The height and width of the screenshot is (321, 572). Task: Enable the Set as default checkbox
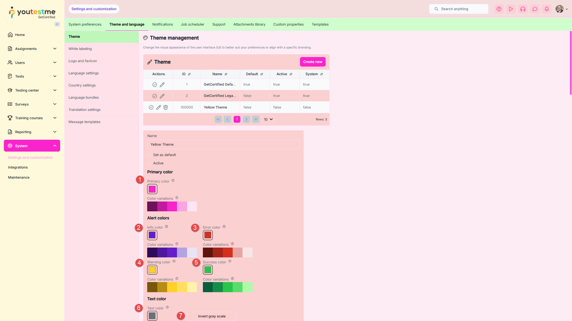pyautogui.click(x=149, y=155)
